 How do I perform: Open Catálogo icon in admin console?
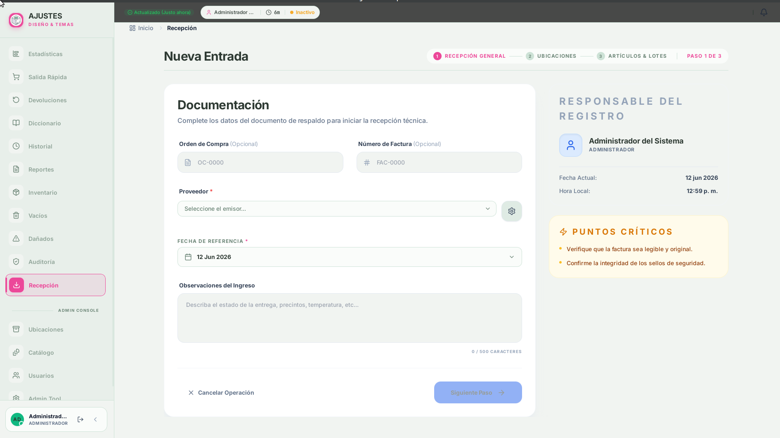click(16, 353)
